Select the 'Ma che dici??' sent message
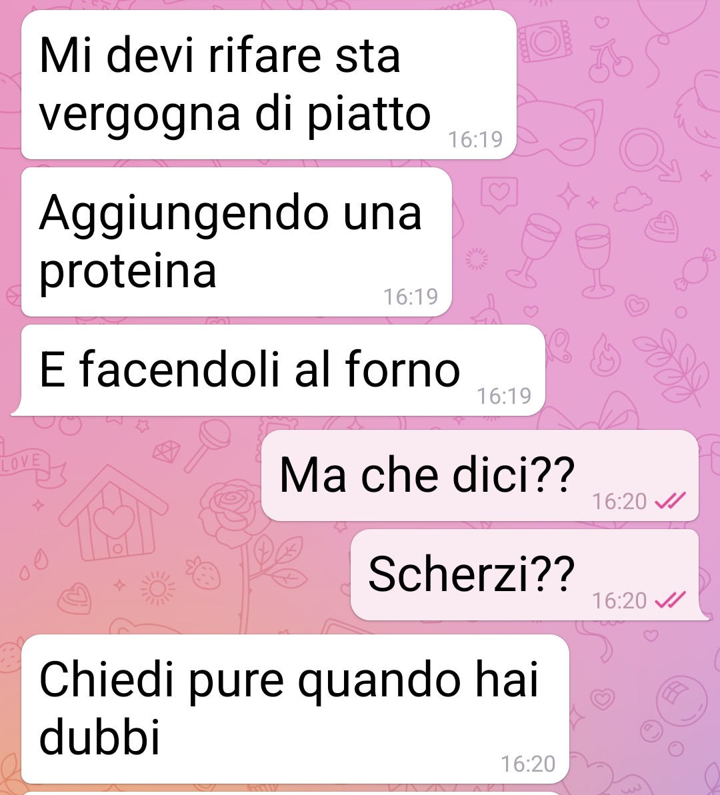 [x=479, y=475]
